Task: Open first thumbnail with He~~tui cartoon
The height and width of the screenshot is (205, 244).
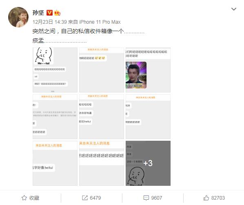Action: (x=55, y=70)
